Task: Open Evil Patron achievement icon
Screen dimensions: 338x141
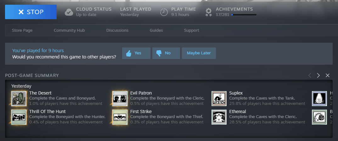Action: point(120,98)
